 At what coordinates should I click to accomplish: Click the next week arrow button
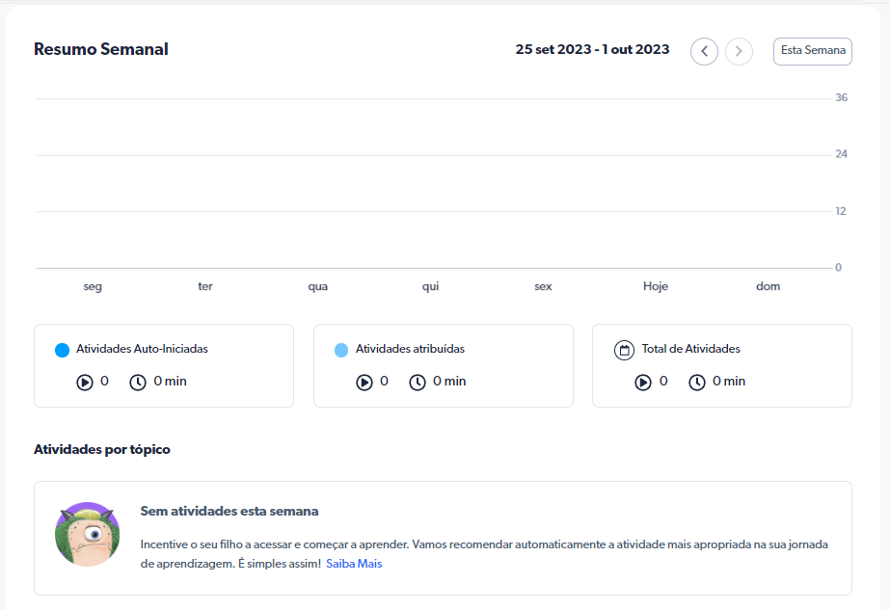tap(739, 51)
